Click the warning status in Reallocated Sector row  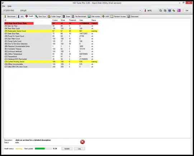[x=94, y=31]
